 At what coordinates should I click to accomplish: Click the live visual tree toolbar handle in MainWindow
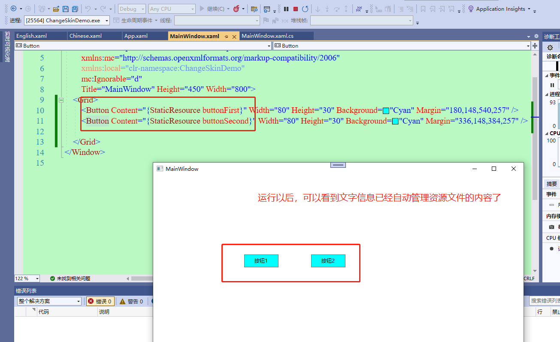pyautogui.click(x=338, y=165)
